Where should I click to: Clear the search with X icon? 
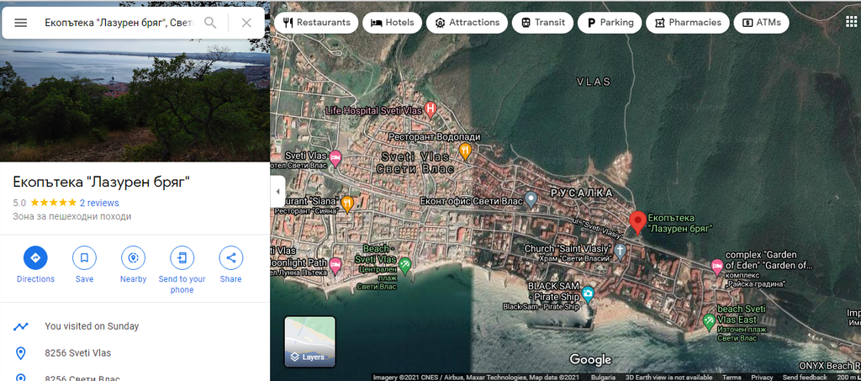[x=246, y=23]
